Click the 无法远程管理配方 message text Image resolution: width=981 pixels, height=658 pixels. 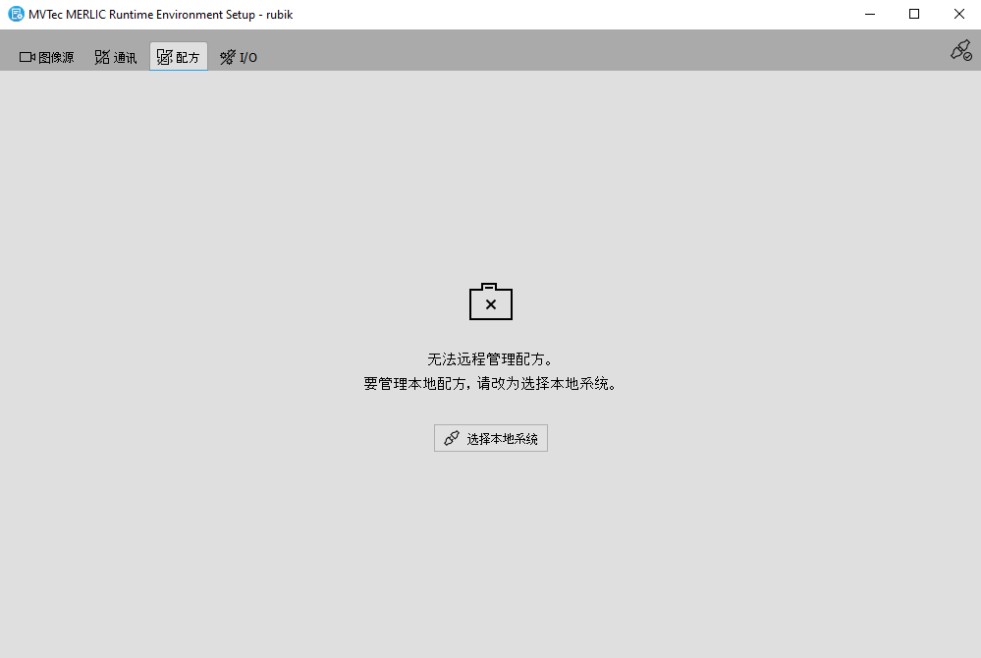pyautogui.click(x=490, y=359)
